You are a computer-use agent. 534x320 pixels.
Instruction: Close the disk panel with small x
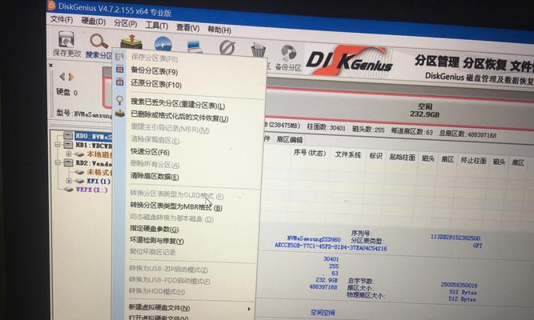tap(50, 65)
